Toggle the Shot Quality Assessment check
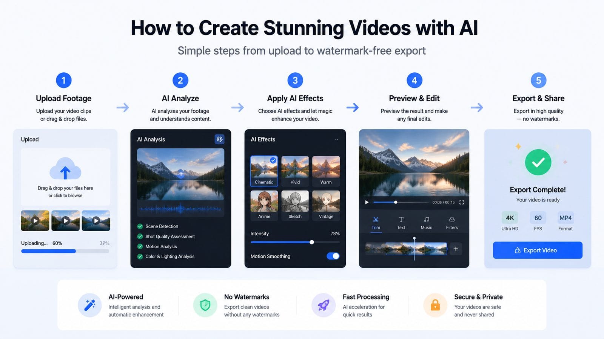Viewport: 604px width, 339px height. click(140, 237)
